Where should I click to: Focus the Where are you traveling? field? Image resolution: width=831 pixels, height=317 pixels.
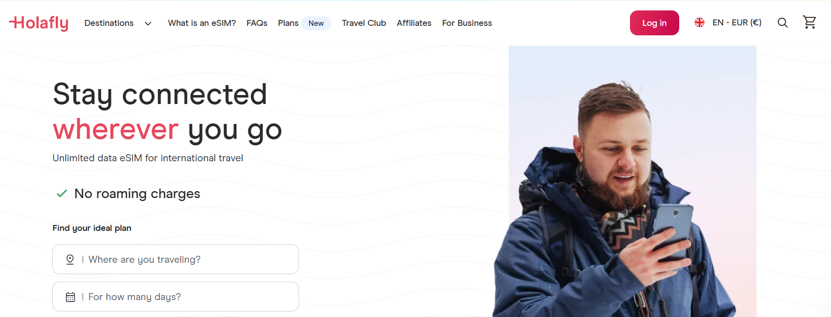[176, 259]
